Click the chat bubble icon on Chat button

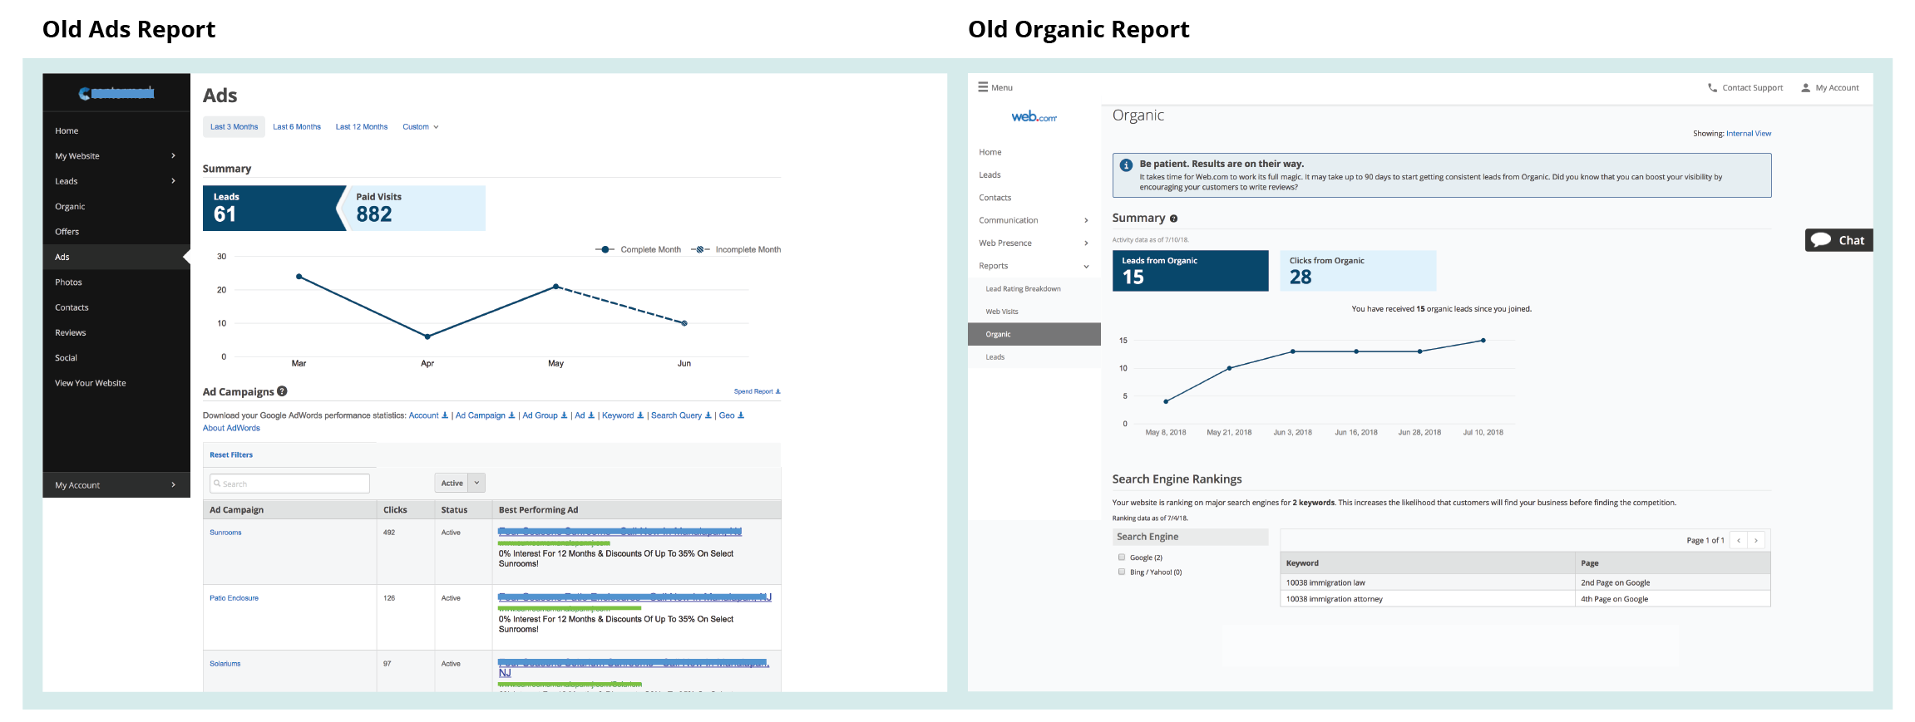(x=1821, y=240)
